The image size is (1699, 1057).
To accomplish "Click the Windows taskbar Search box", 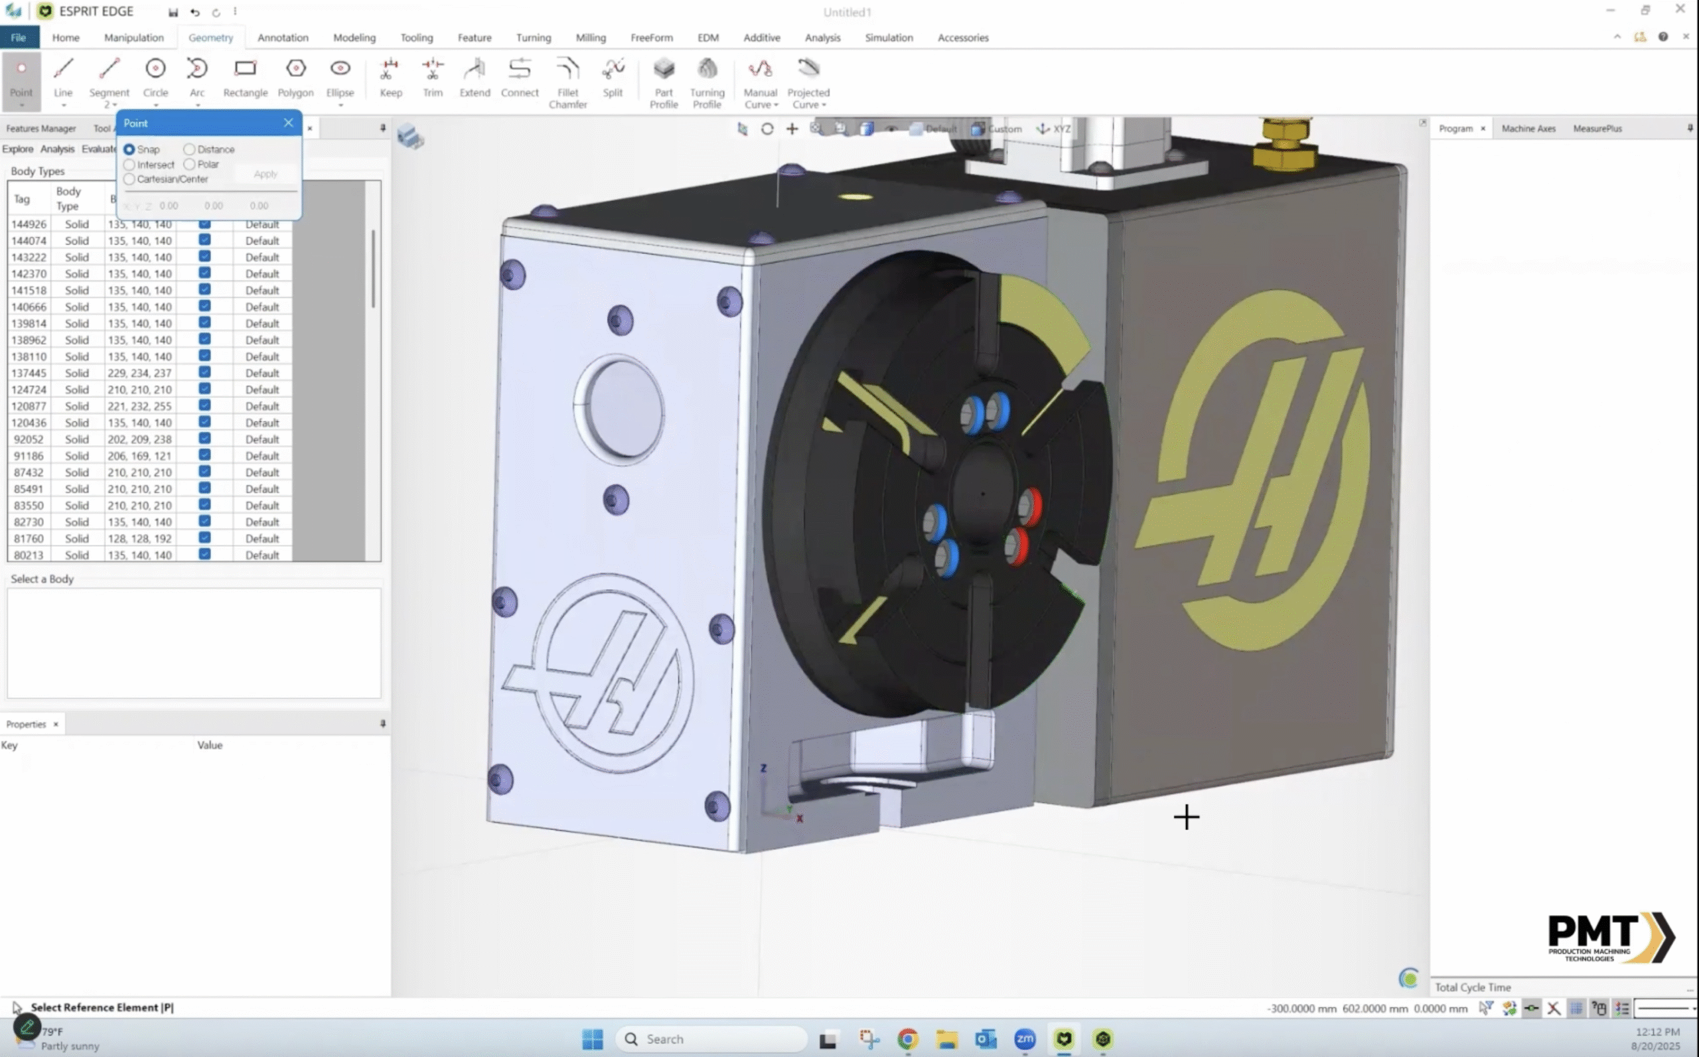I will (x=711, y=1039).
